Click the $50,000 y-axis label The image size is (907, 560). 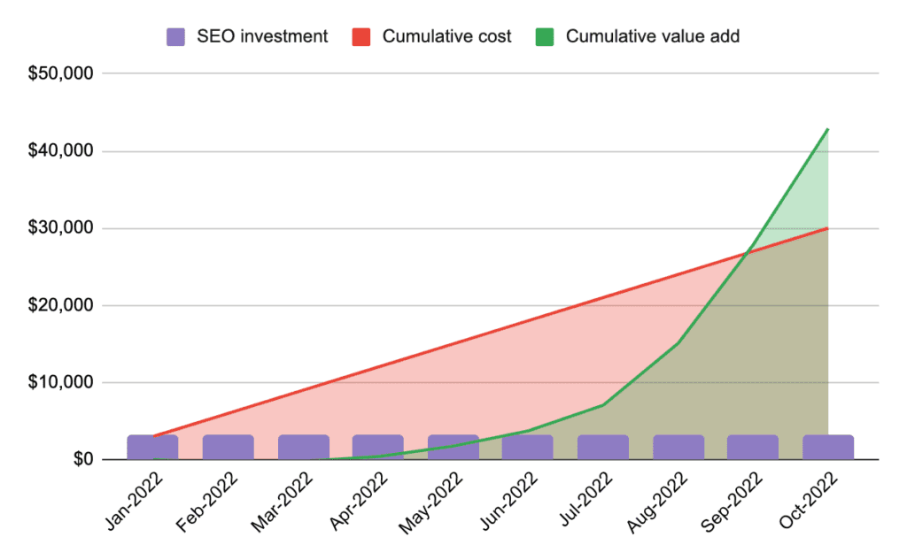tap(62, 73)
